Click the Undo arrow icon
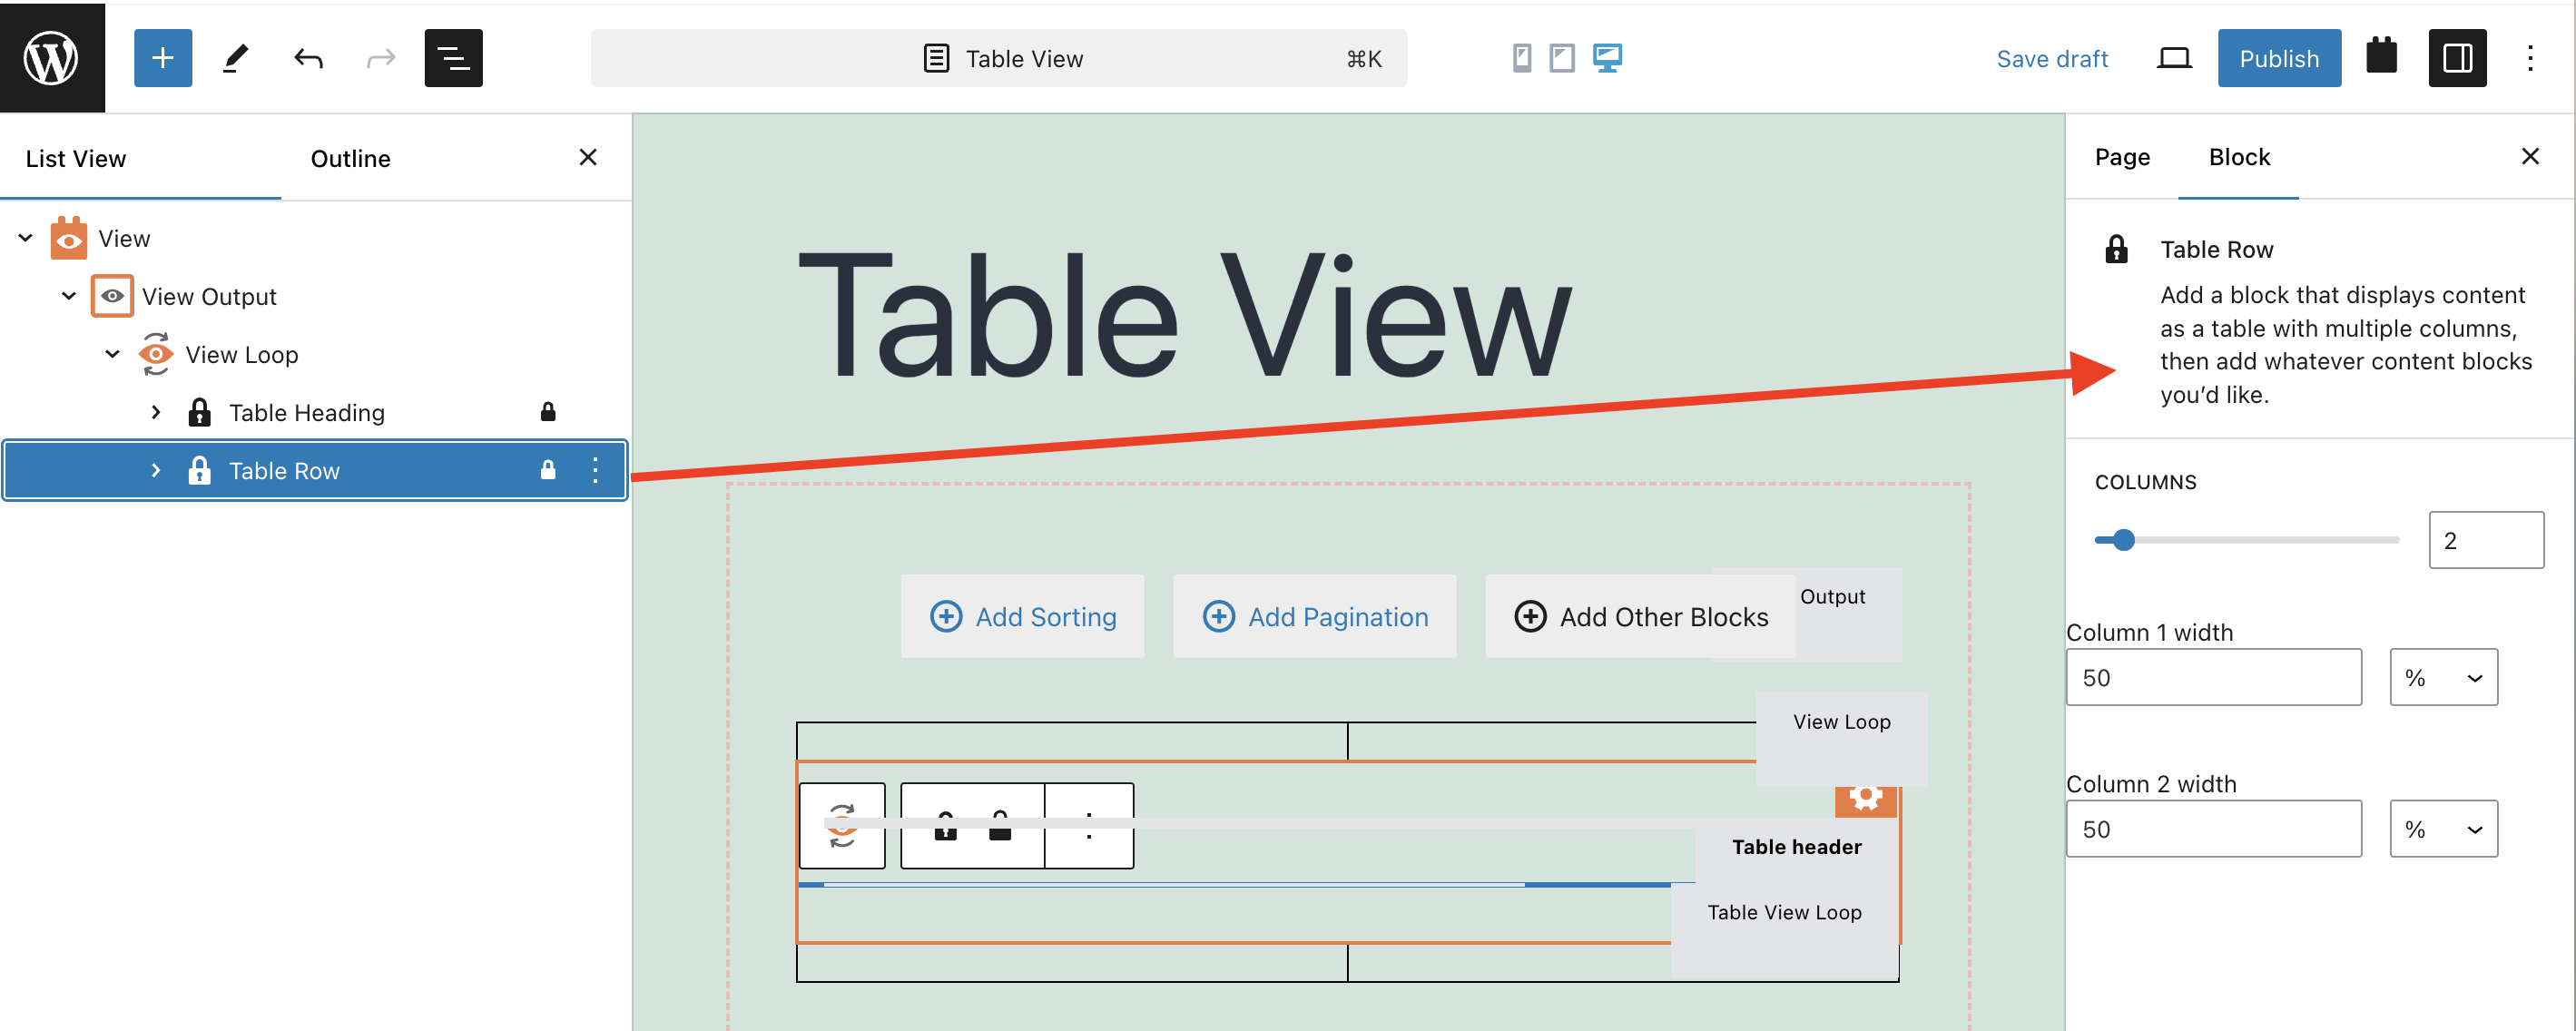The height and width of the screenshot is (1031, 2576). point(308,58)
